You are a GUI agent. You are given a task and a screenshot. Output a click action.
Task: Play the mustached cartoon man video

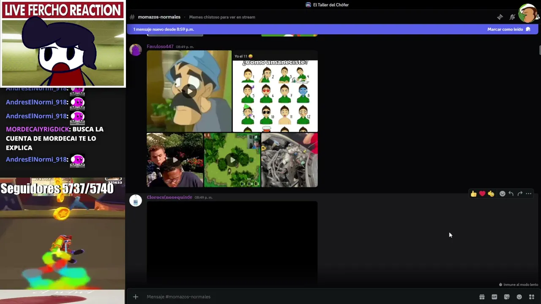click(189, 91)
